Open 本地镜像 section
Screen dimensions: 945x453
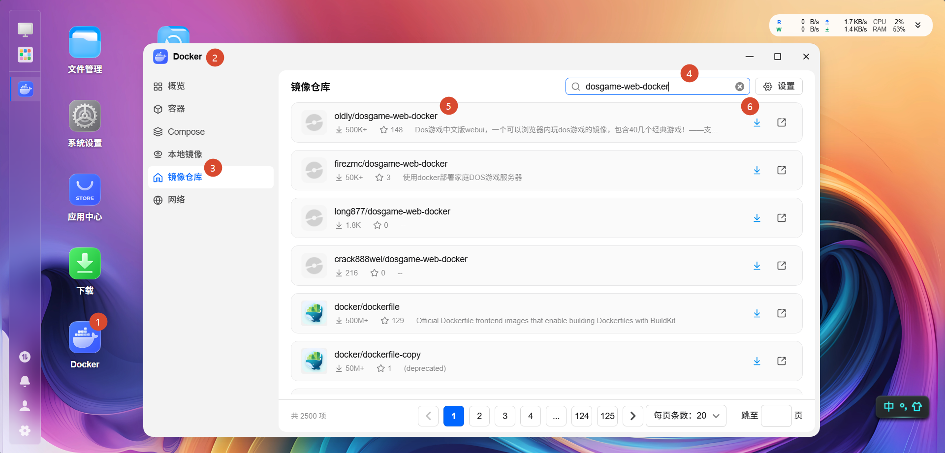(211, 154)
